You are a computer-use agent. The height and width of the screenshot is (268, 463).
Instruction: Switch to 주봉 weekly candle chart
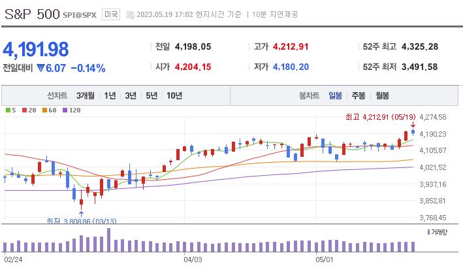tap(359, 95)
